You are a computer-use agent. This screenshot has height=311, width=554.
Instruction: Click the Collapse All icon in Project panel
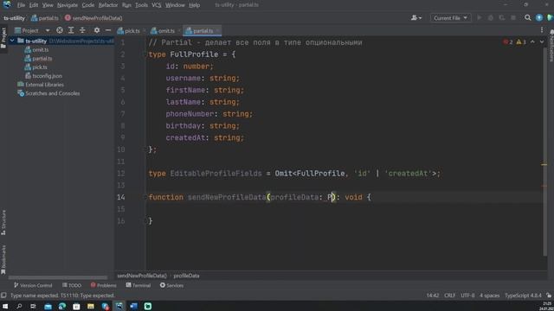[x=82, y=31]
